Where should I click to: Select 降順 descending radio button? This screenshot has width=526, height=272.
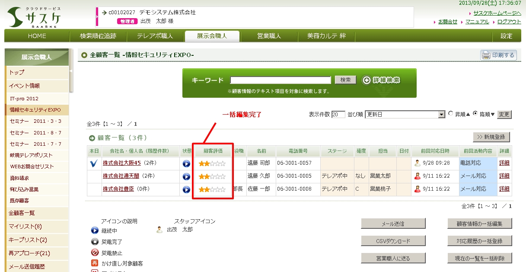click(475, 114)
